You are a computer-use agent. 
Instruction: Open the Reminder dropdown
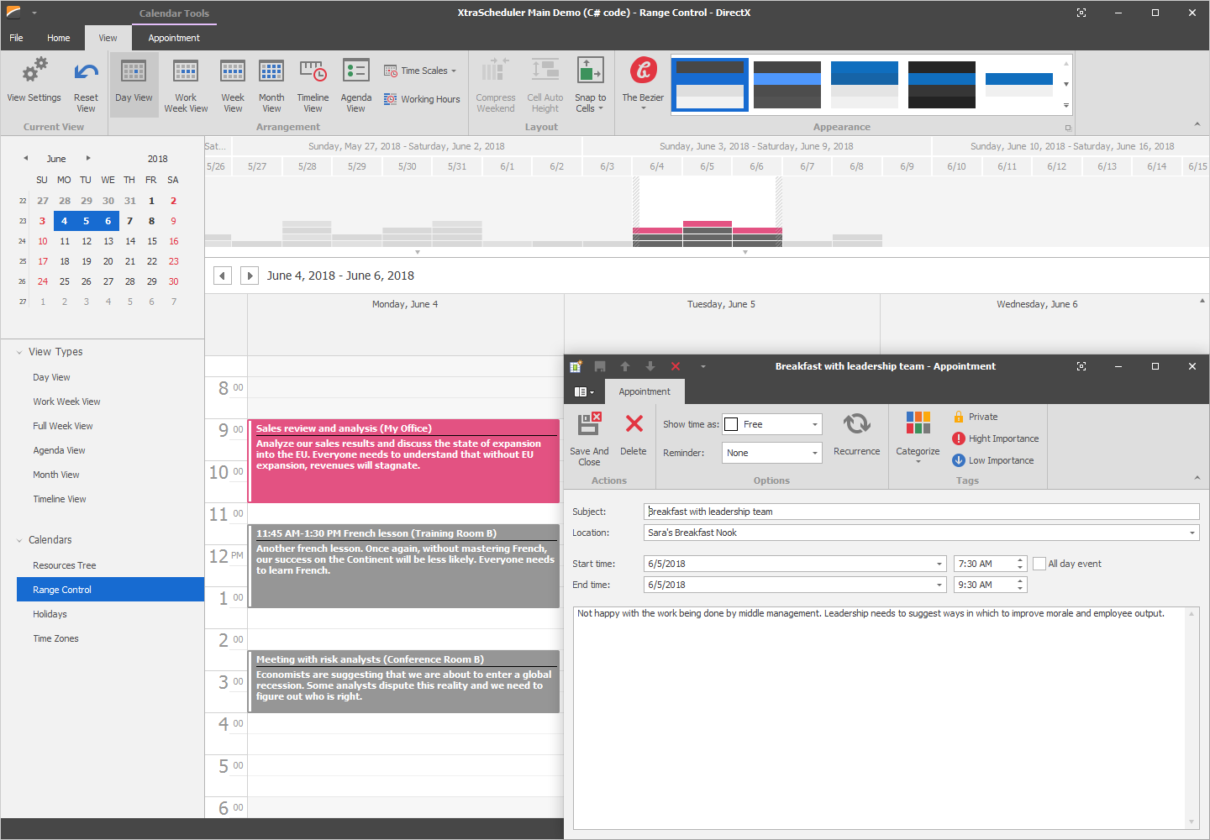815,453
